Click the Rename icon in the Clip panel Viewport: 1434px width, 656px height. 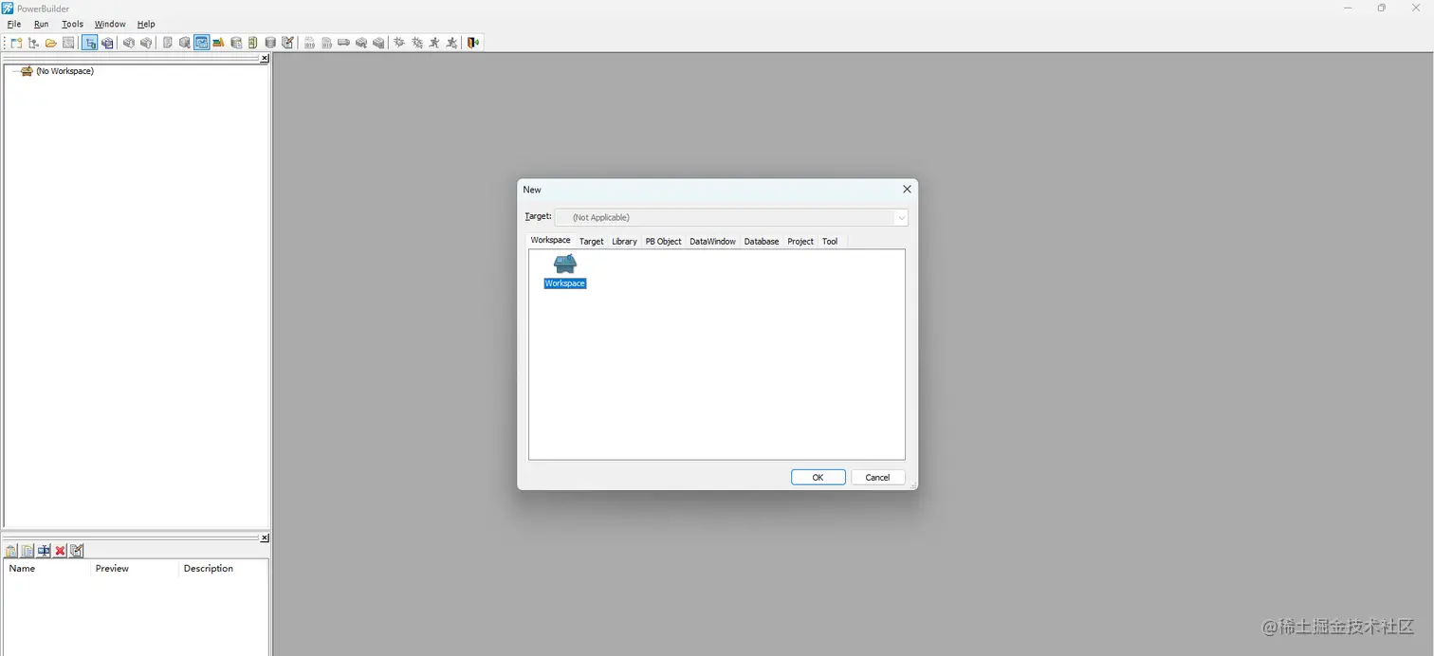(44, 551)
